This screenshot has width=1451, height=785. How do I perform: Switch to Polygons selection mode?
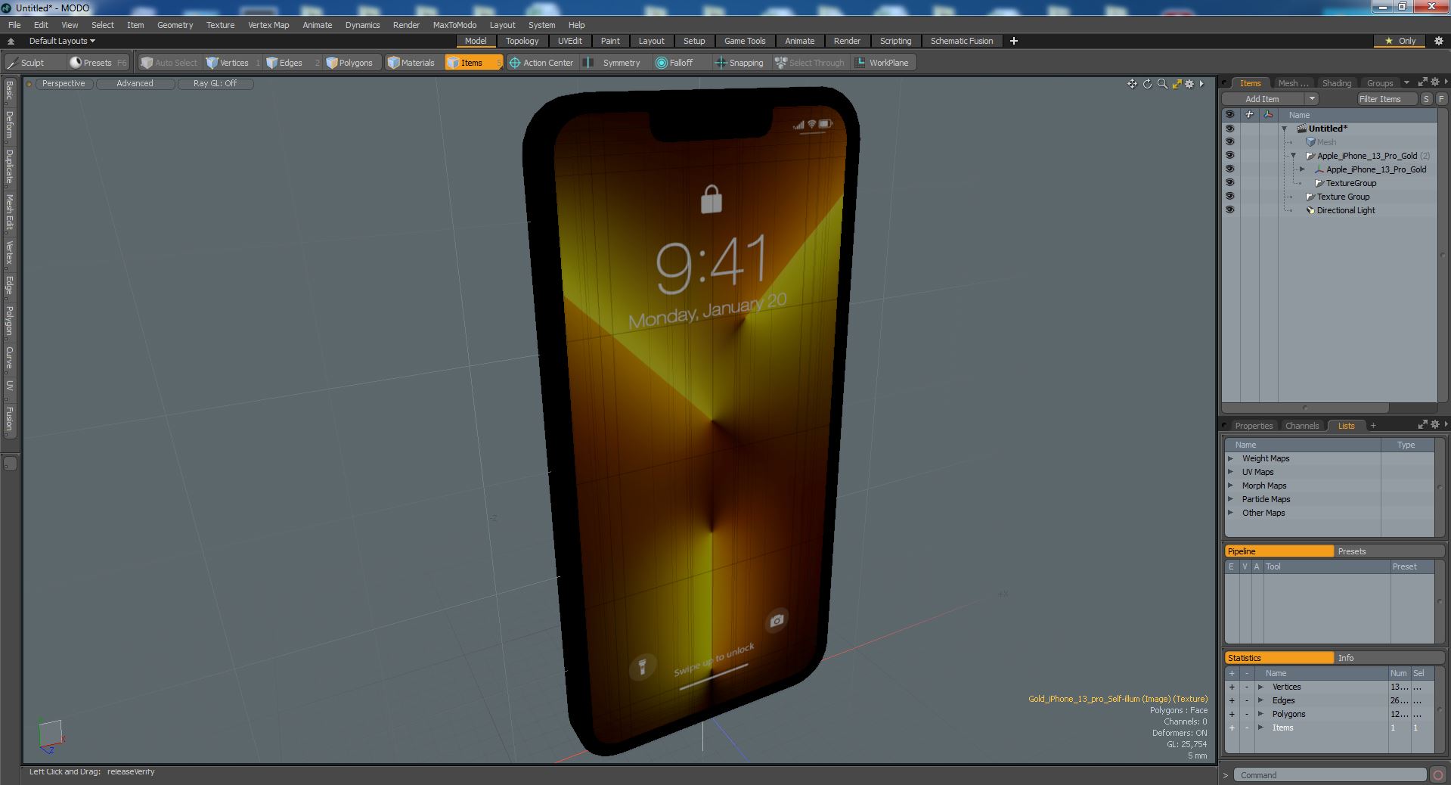click(350, 63)
